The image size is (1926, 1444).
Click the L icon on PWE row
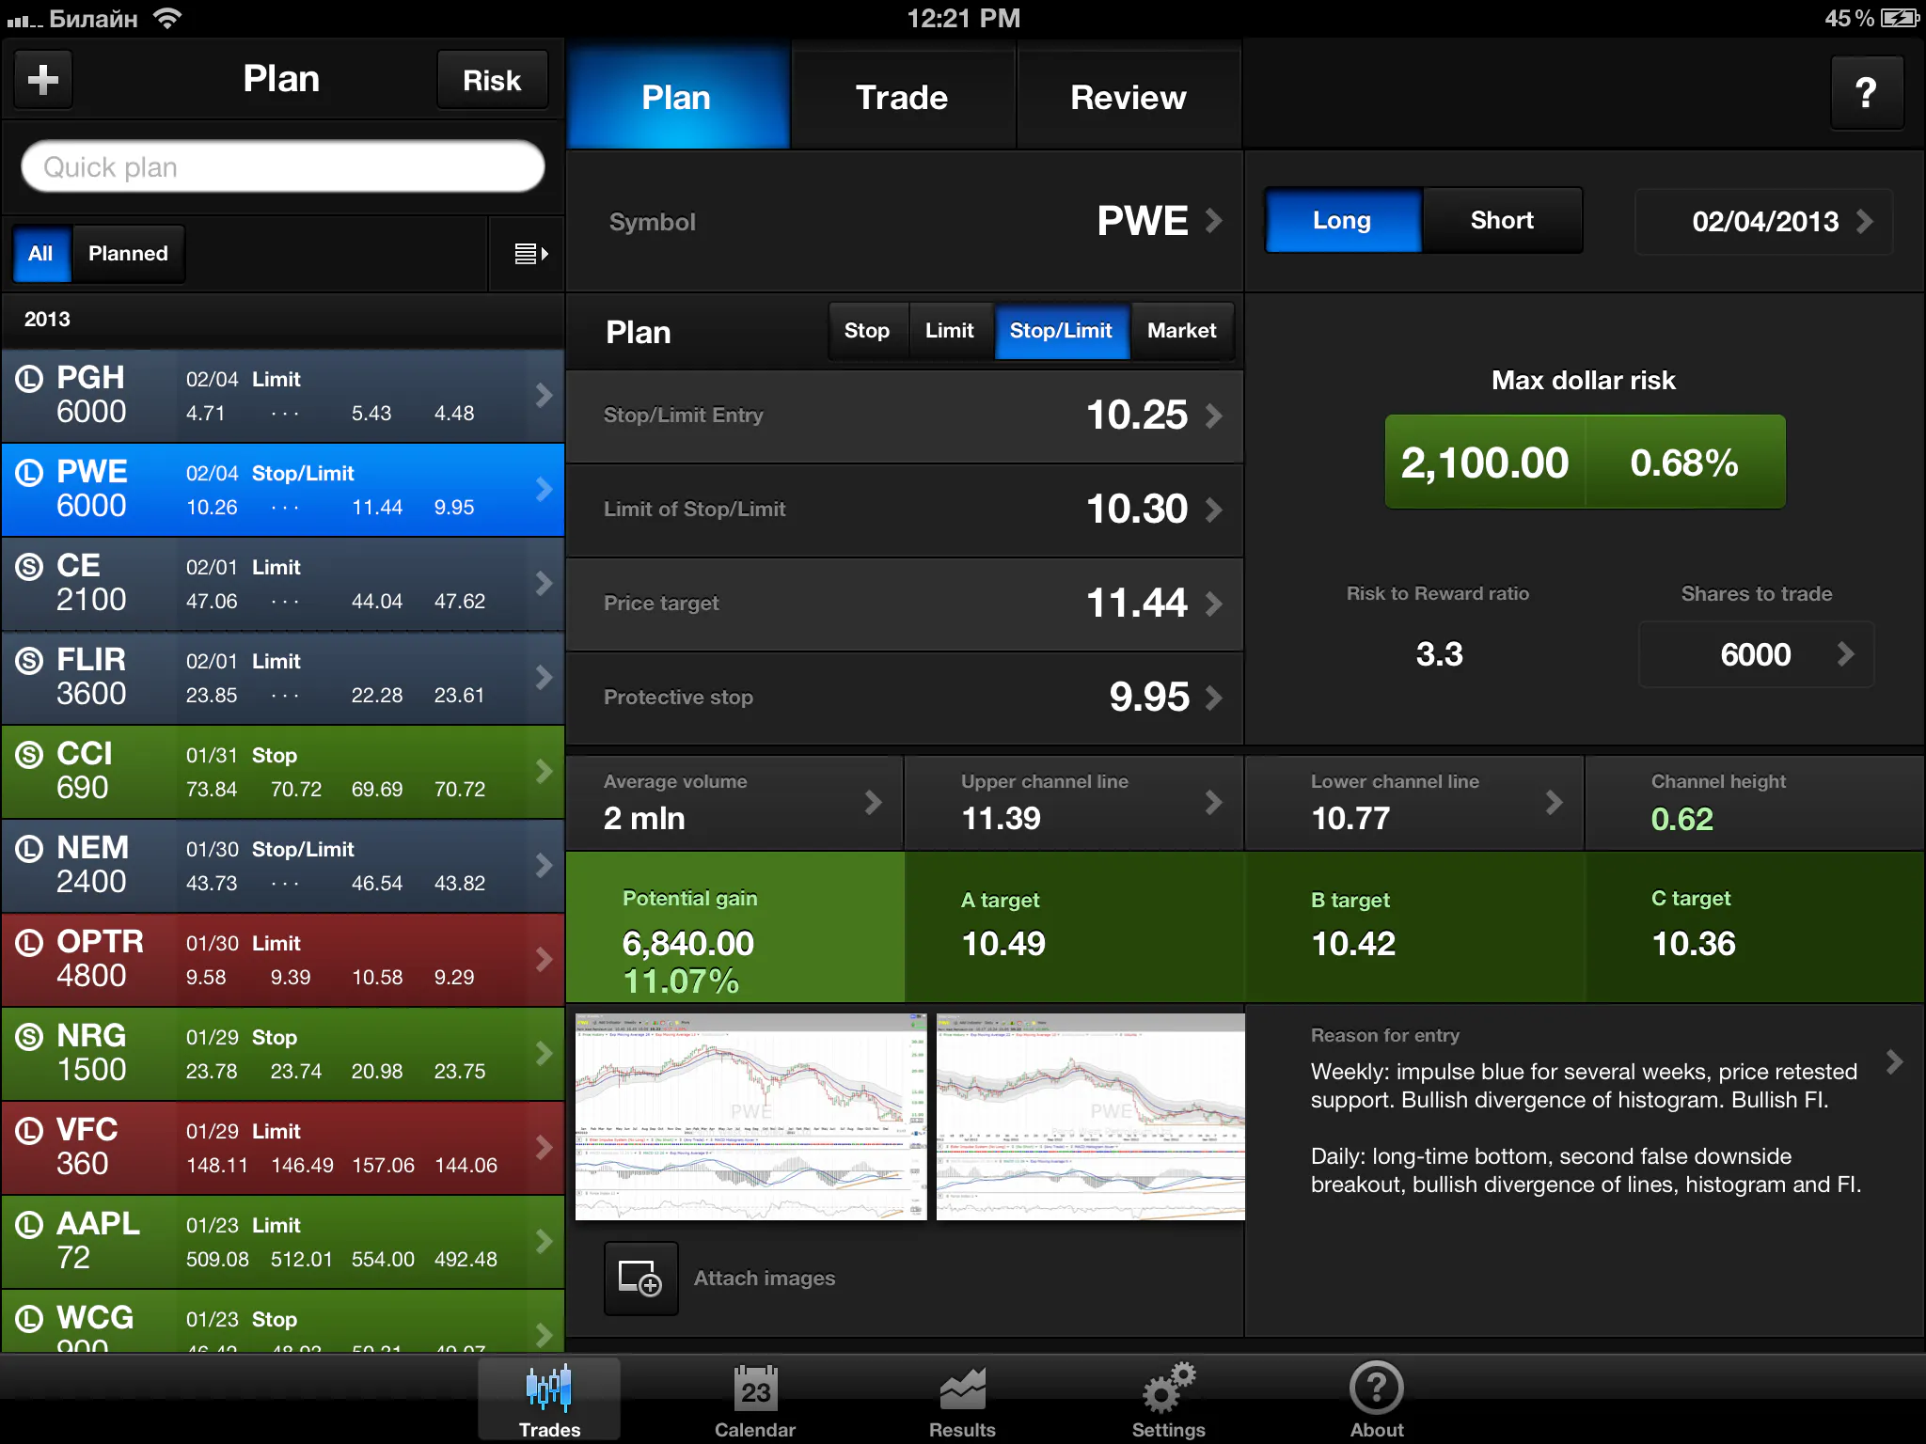30,472
